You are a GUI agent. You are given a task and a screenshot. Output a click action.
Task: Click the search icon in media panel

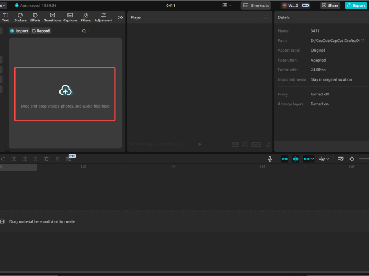pos(84,31)
